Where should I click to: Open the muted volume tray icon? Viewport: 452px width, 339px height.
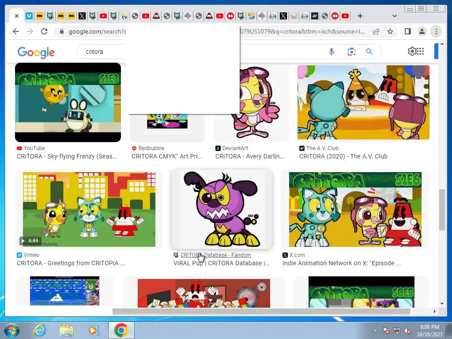pos(407,331)
